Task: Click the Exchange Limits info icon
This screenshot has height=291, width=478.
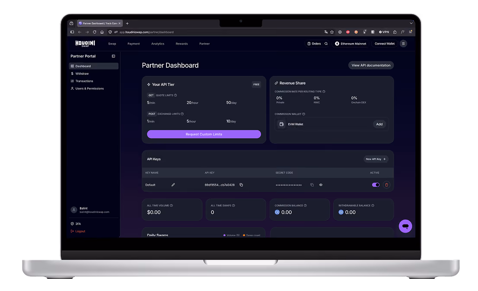Action: 182,114
